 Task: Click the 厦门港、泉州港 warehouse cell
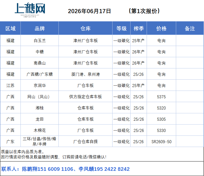[x=85, y=74]
